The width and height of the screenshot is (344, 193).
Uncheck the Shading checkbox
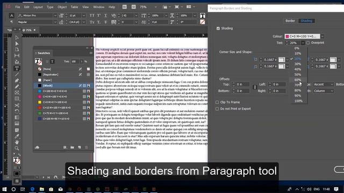click(x=218, y=28)
